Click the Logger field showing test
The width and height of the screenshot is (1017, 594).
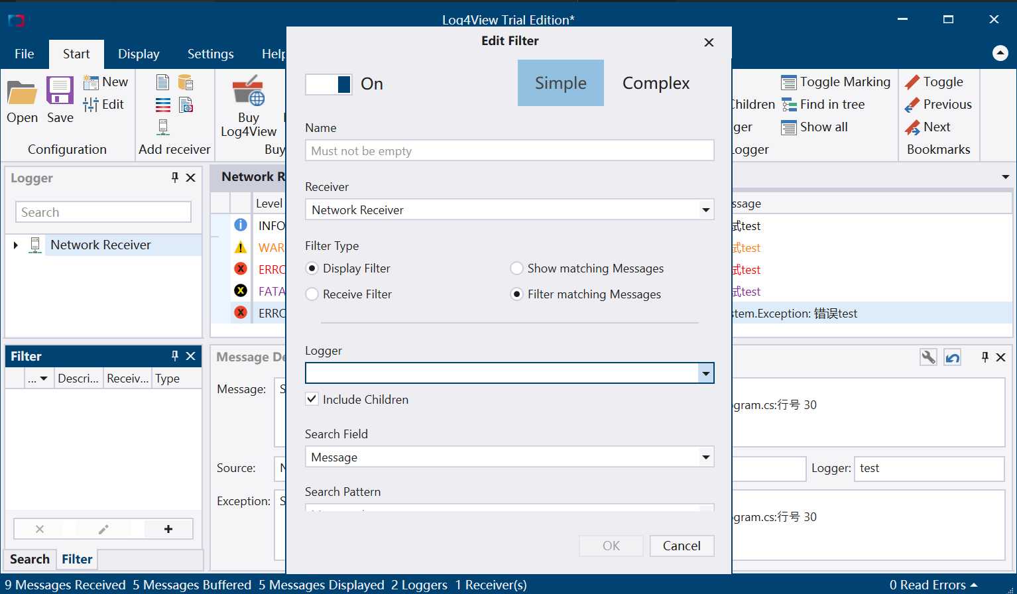point(929,468)
